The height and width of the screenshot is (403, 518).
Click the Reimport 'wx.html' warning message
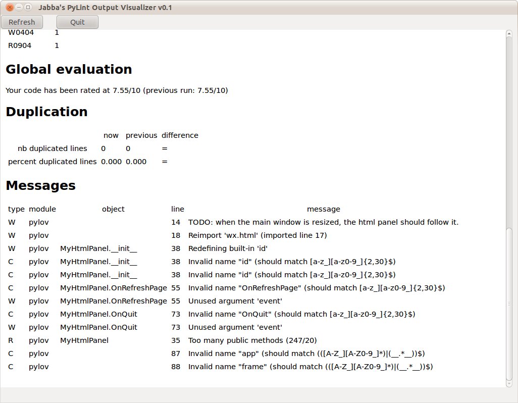(x=257, y=235)
